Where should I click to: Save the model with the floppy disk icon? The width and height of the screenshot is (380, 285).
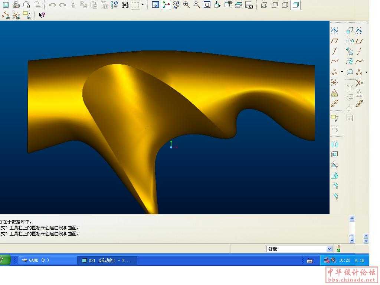pos(5,4)
